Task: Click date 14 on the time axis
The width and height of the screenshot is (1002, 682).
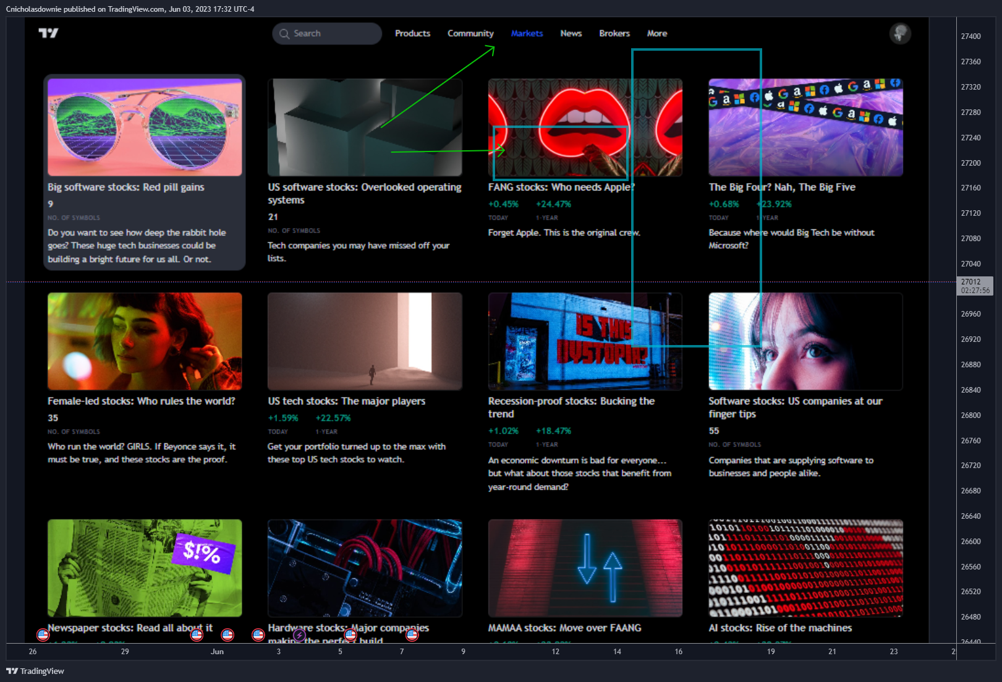Action: point(617,652)
